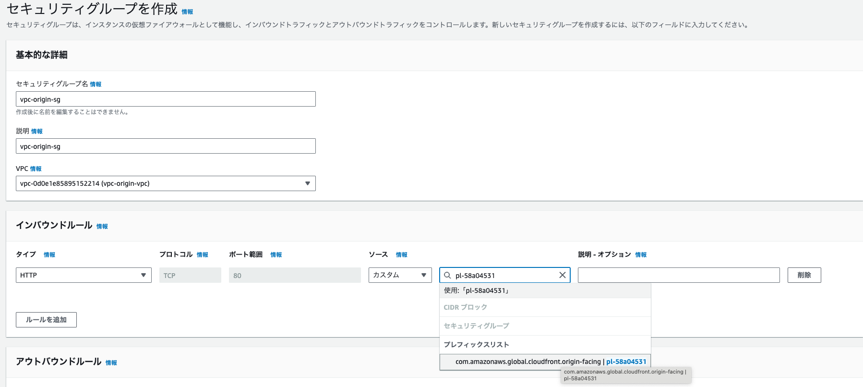Select com.amazonaws.global.cloudfront.origin-facing prefix list option

pyautogui.click(x=545, y=362)
